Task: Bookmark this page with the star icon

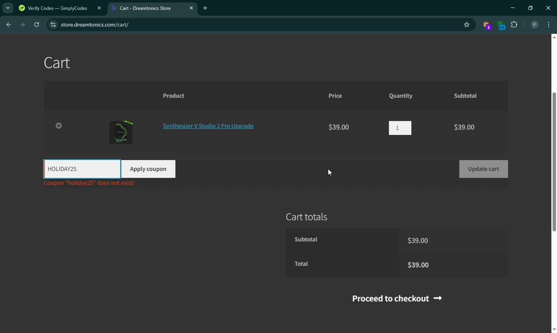Action: pyautogui.click(x=467, y=25)
